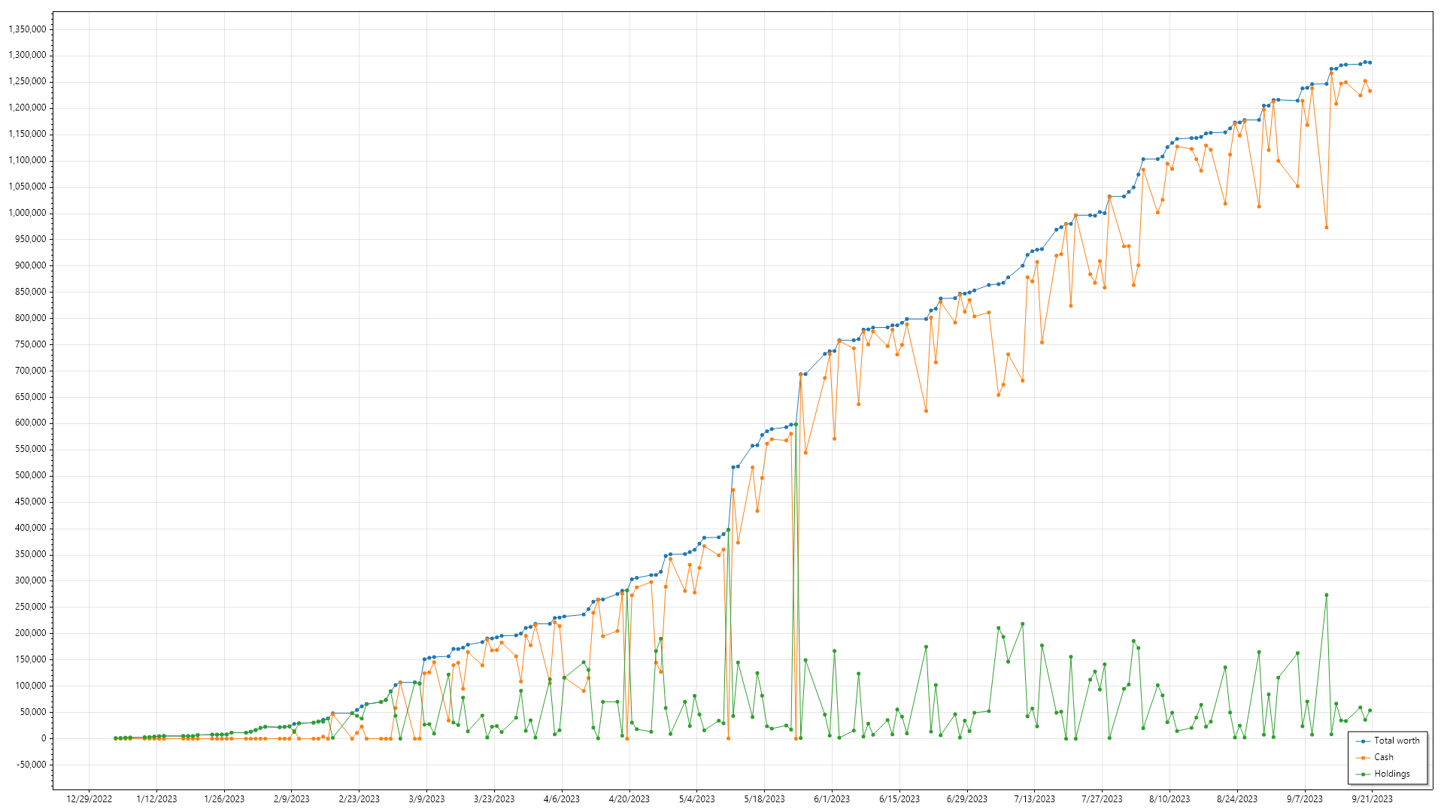
Task: Click the 900,000 y-axis label
Action: pyautogui.click(x=31, y=265)
